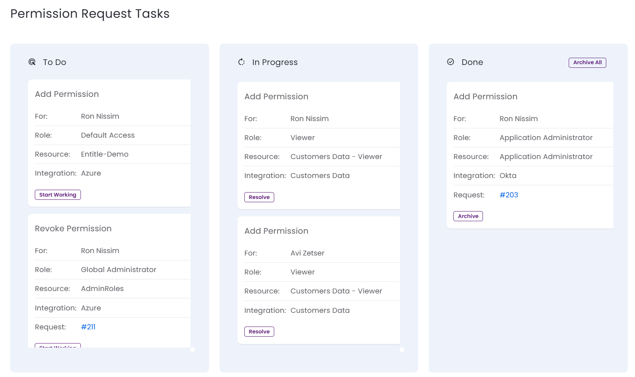The height and width of the screenshot is (377, 635).
Task: Click Avi Zetser name in card
Action: (307, 253)
